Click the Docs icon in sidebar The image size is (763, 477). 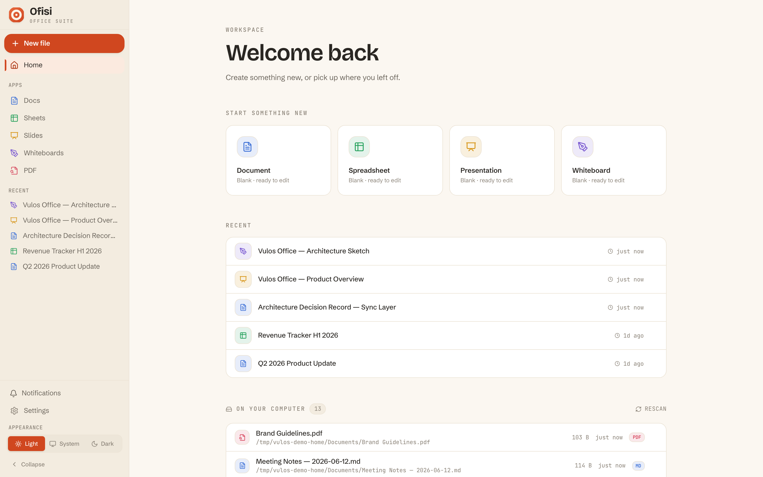tap(14, 100)
